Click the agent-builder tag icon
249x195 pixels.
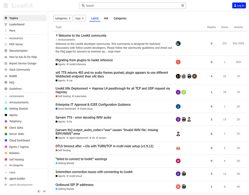point(6,179)
